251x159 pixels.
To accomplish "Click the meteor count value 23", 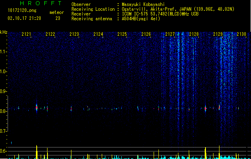I will (x=58, y=18).
